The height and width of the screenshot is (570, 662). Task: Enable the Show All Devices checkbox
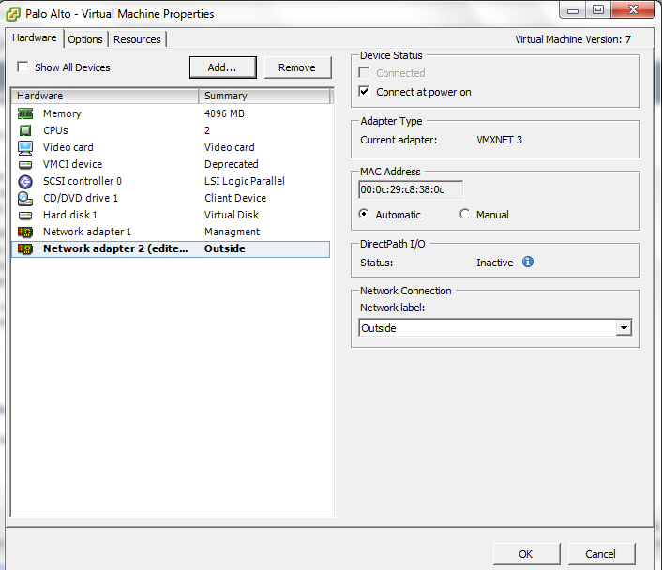[x=23, y=67]
